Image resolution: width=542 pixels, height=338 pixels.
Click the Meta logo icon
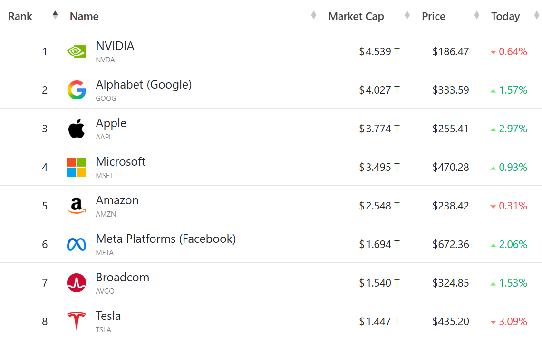click(x=77, y=244)
